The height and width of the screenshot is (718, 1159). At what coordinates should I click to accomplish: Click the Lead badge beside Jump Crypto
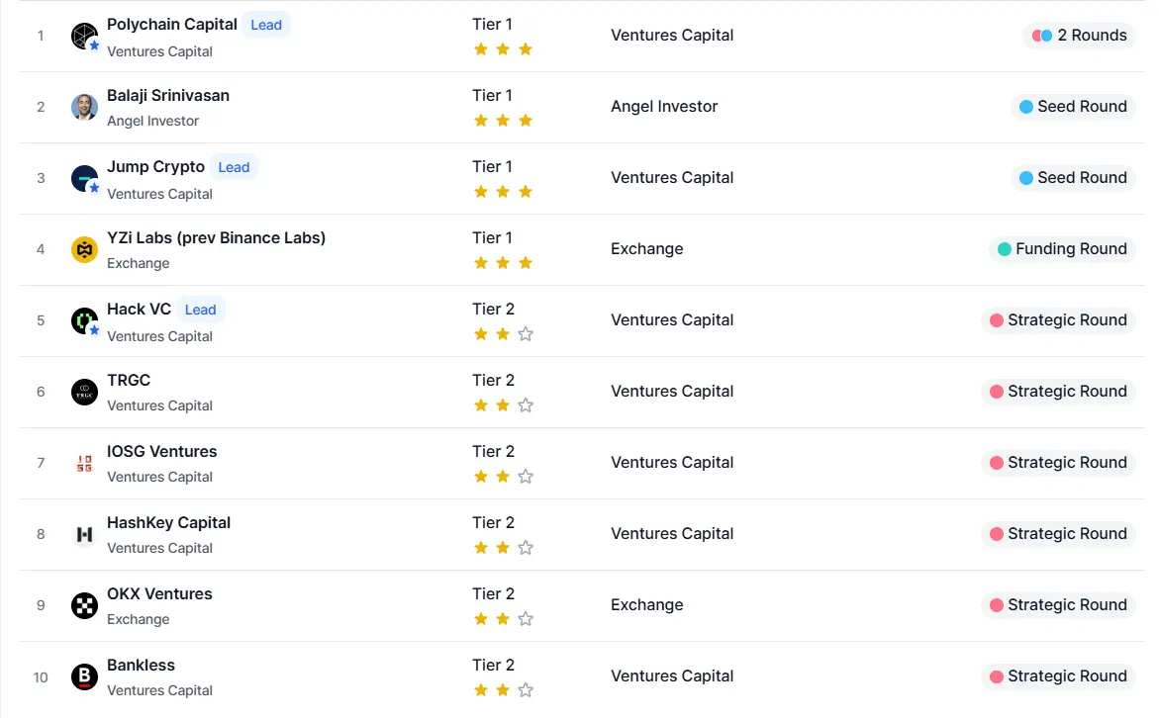(234, 167)
